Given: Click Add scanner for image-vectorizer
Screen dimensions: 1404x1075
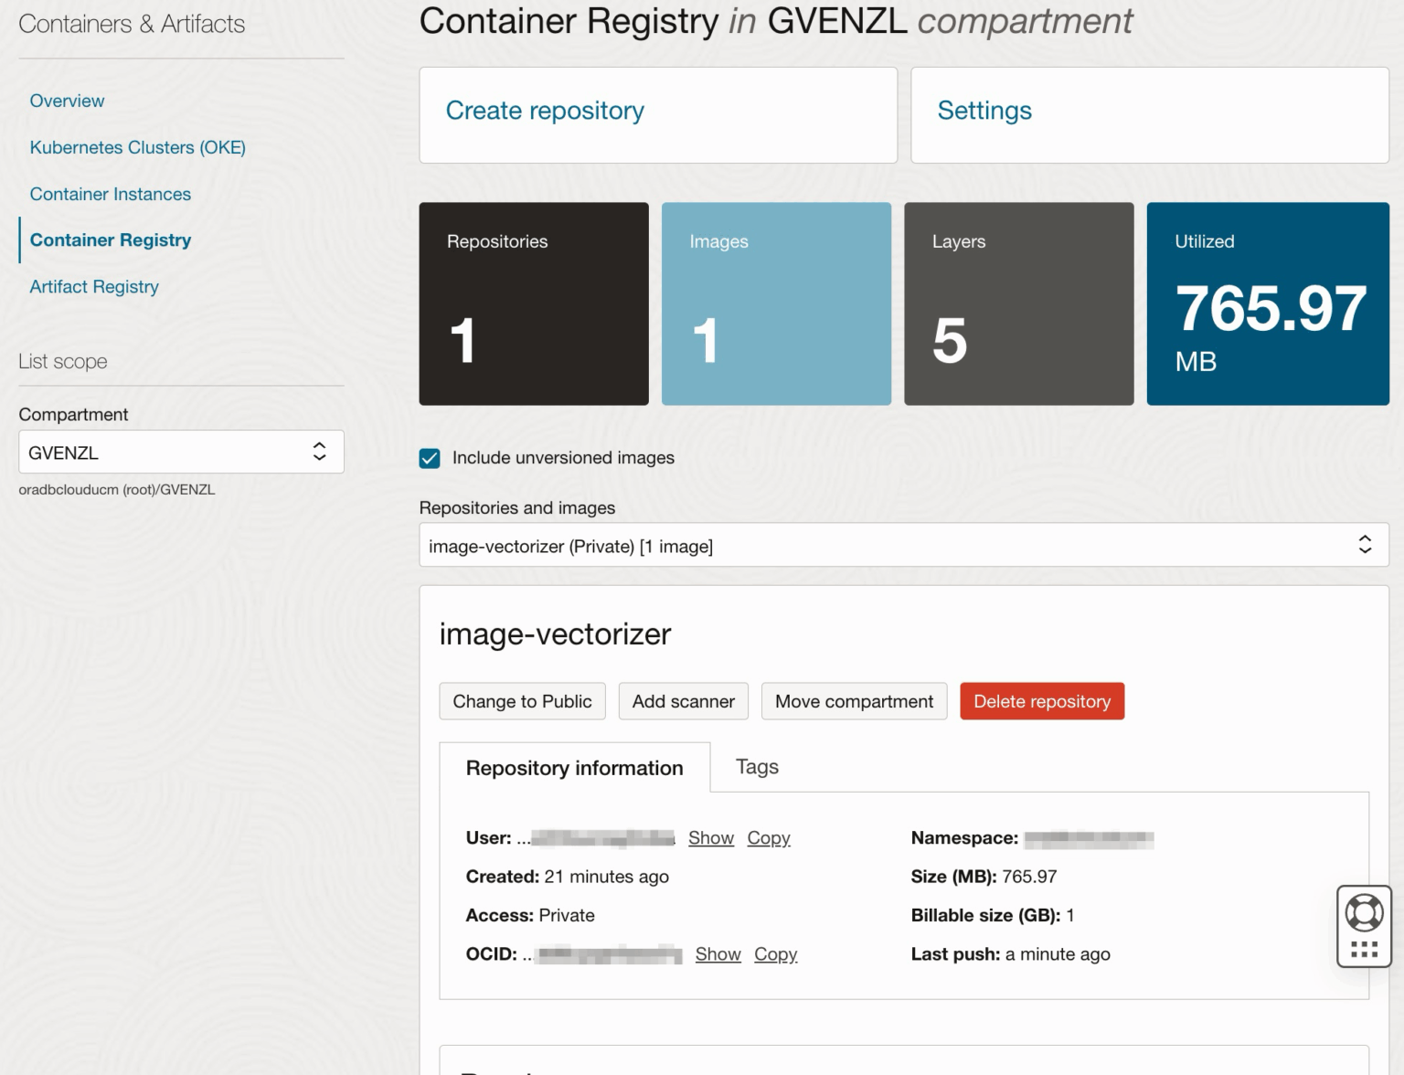Looking at the screenshot, I should click(683, 701).
